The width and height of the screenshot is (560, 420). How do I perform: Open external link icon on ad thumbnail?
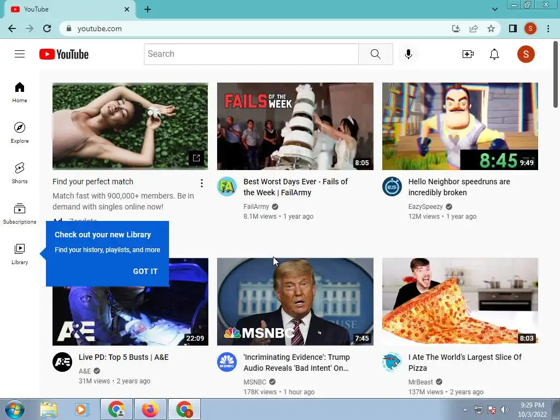tap(196, 158)
